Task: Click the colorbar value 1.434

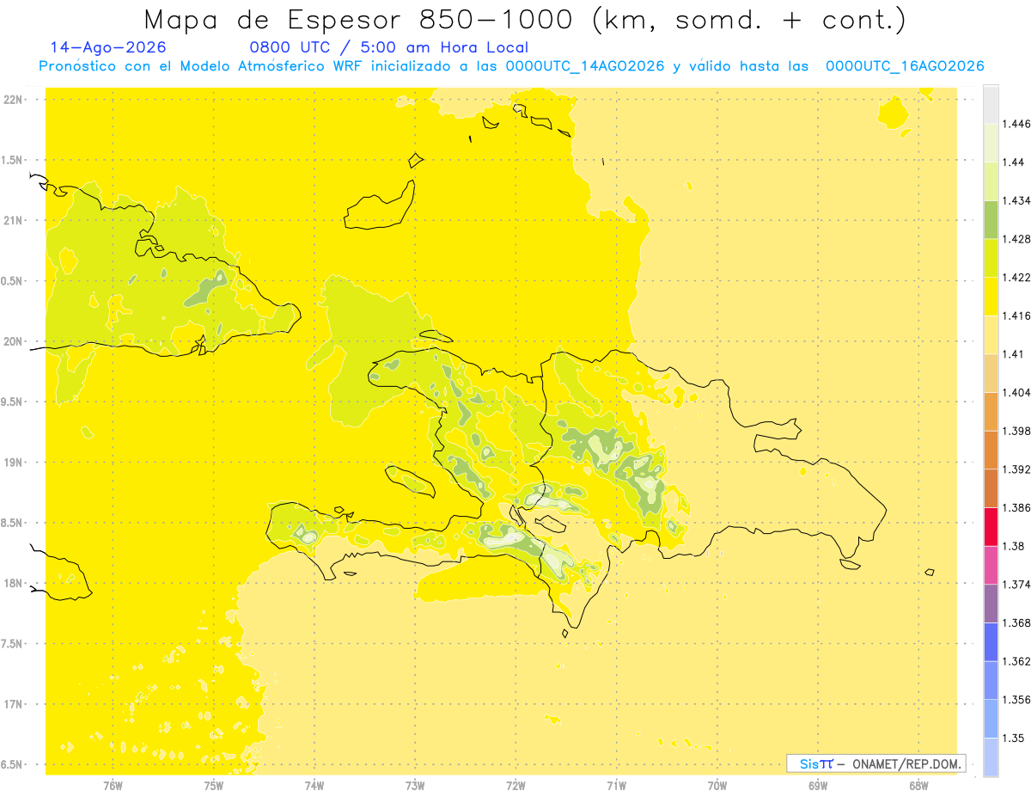Action: pos(1018,200)
